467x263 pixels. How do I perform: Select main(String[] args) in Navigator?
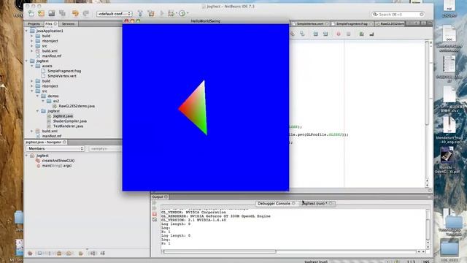pos(57,166)
